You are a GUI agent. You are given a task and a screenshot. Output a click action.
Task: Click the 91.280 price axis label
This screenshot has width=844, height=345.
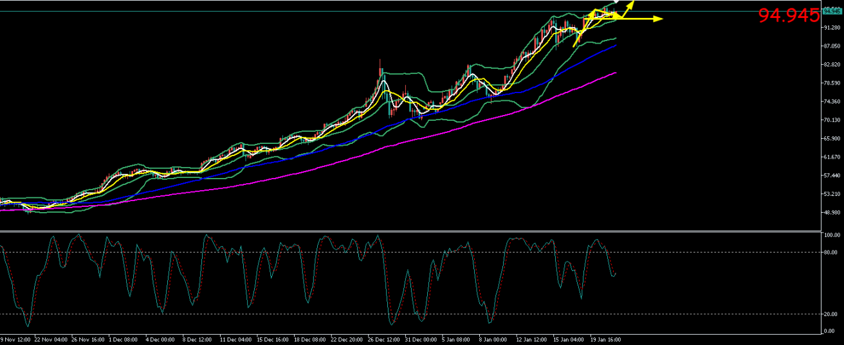pyautogui.click(x=832, y=28)
